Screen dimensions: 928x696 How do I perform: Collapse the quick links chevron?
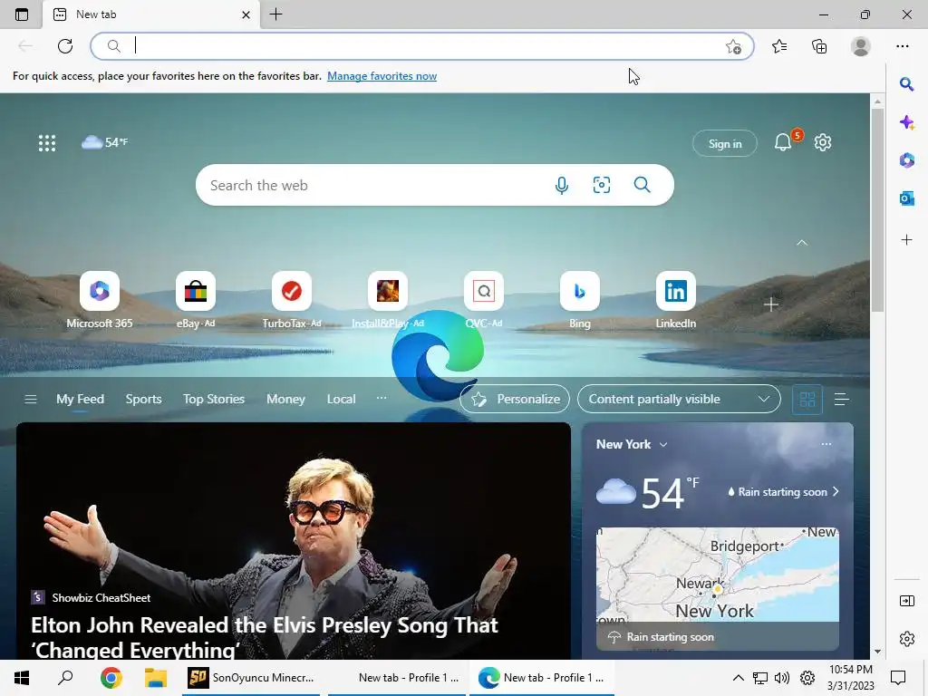802,243
